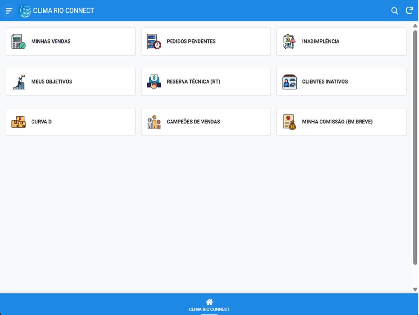Click the Reserva Técnica handshake icon
419x315 pixels.
tap(154, 82)
